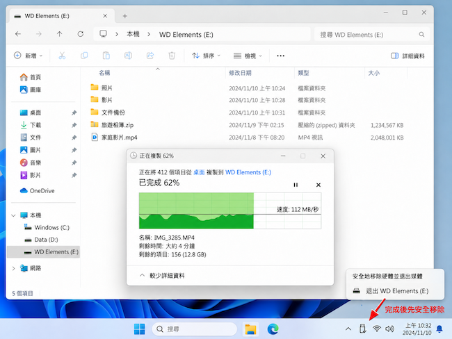452x339 pixels.
Task: Click the Cut scissors icon
Action: pos(62,56)
